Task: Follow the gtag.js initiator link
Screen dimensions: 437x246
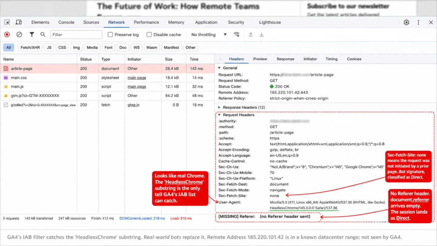Action: pyautogui.click(x=133, y=105)
